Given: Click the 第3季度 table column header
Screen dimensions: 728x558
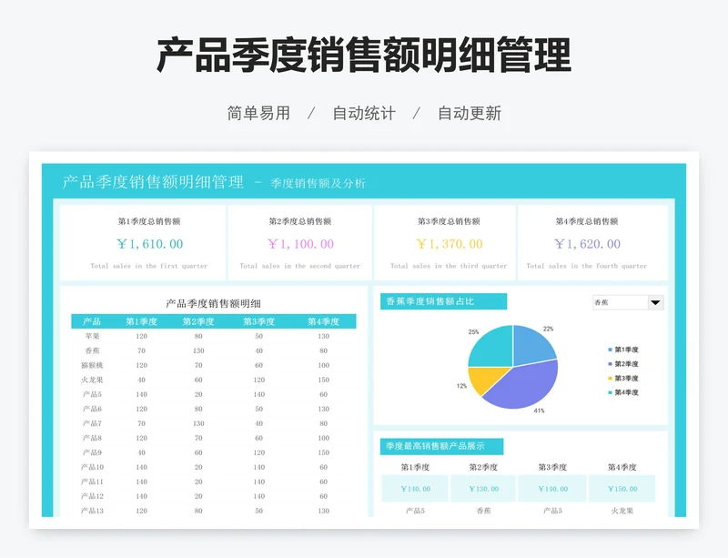Looking at the screenshot, I should point(259,321).
